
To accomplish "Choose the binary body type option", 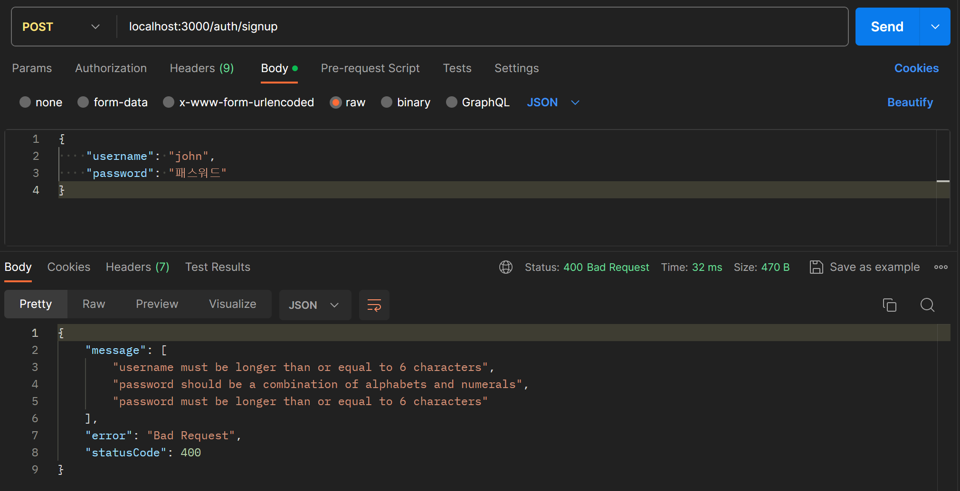I will coord(387,102).
